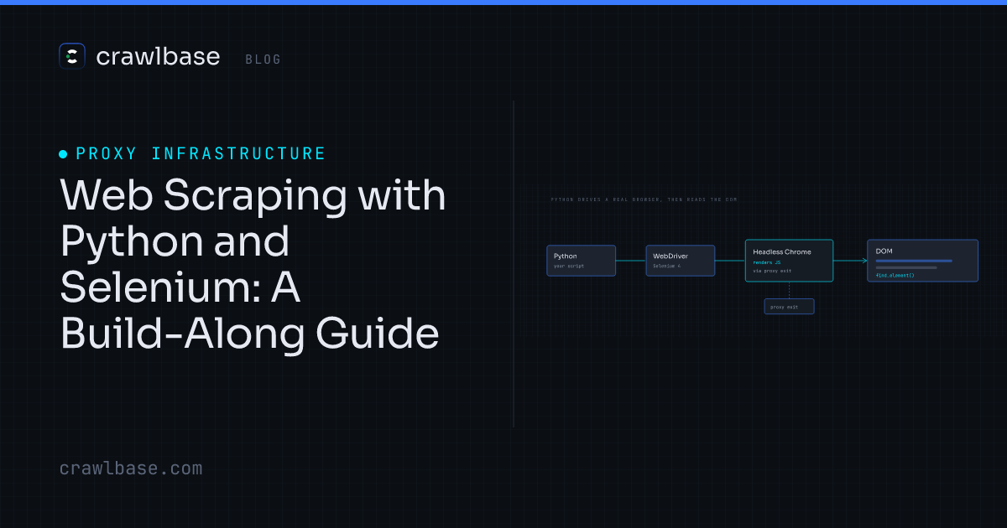Image resolution: width=1007 pixels, height=528 pixels.
Task: Click the crawlbase wordmark text
Action: (158, 56)
